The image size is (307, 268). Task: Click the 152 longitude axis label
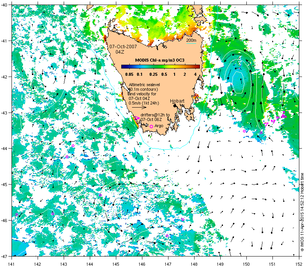tap(299, 264)
